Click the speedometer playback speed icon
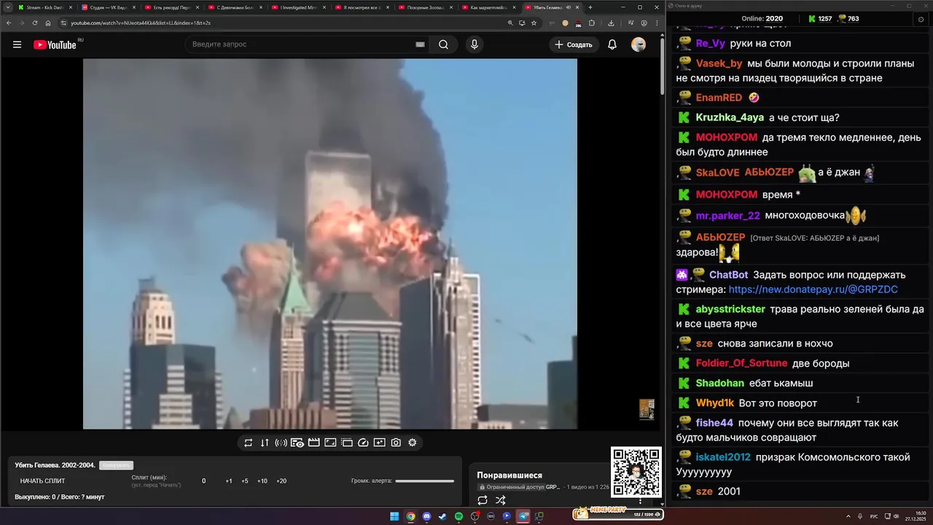 [363, 443]
